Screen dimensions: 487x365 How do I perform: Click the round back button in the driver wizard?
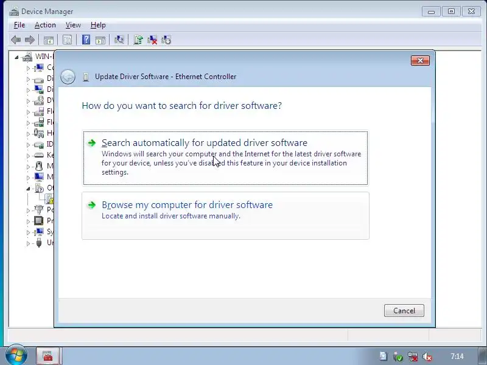click(x=68, y=77)
